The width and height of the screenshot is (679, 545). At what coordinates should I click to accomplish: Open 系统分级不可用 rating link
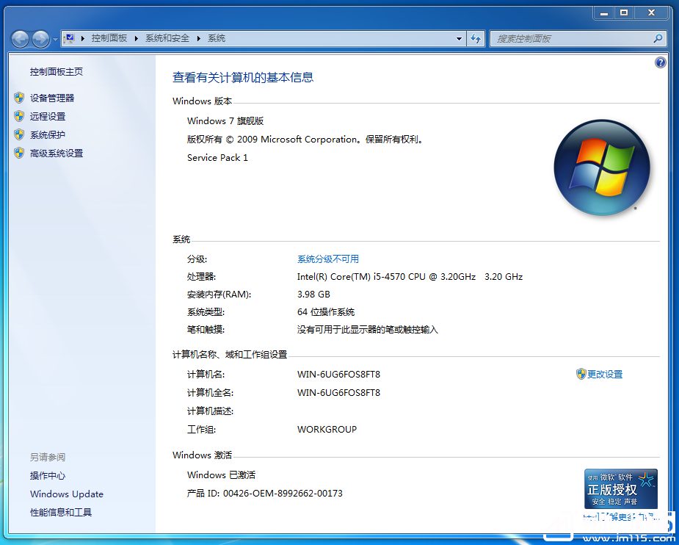pyautogui.click(x=328, y=259)
